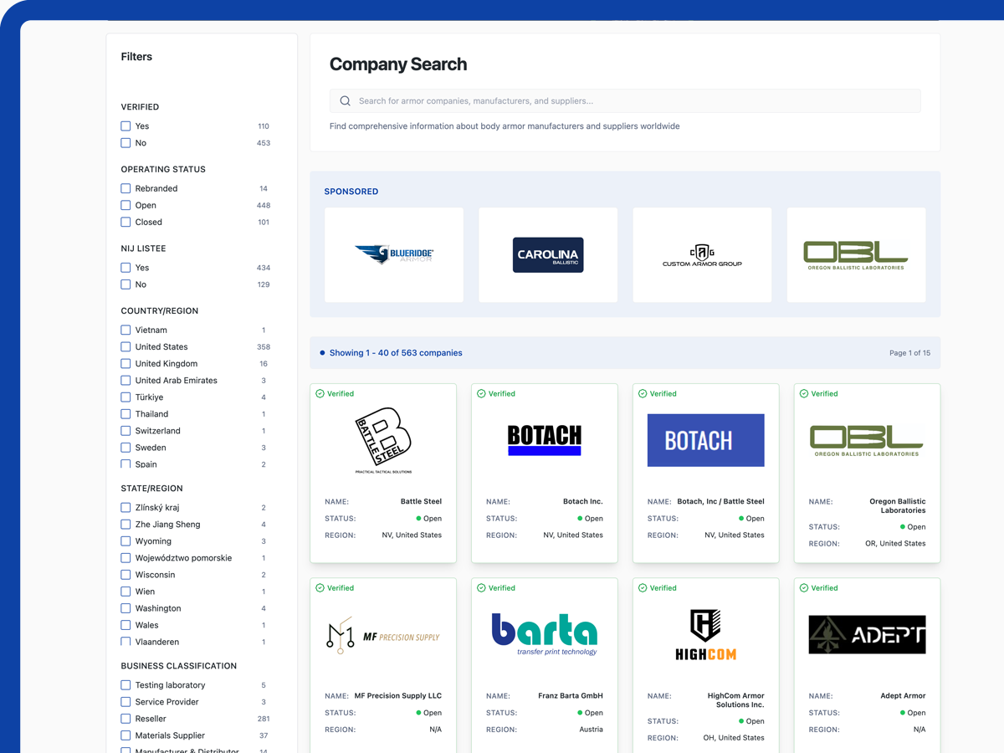The height and width of the screenshot is (753, 1004).
Task: Click Verified badge on Adept Armor card
Action: (819, 588)
